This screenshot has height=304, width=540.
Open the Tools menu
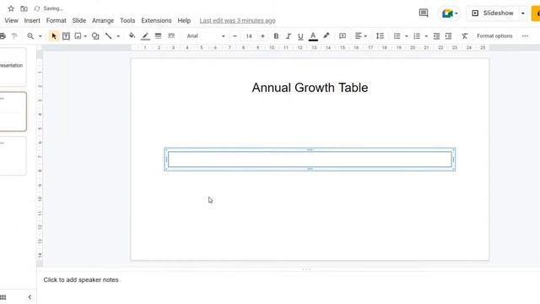click(x=127, y=20)
